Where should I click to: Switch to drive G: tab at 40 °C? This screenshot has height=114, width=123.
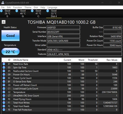(x=23, y=13)
